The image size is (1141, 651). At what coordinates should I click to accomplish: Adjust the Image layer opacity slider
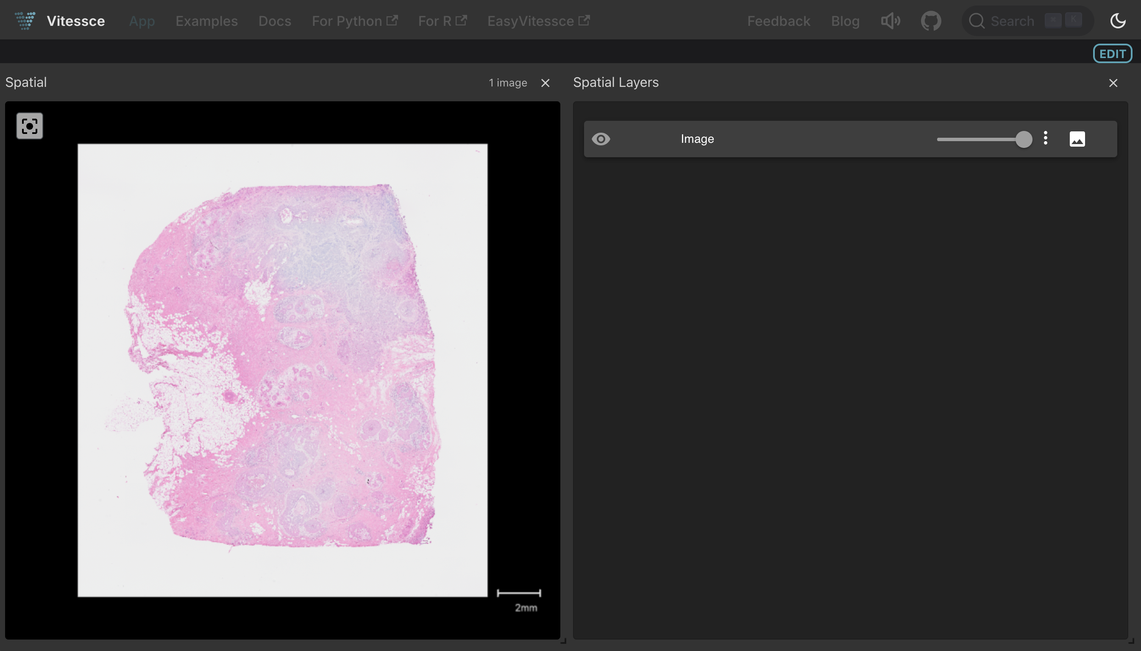pos(1023,139)
